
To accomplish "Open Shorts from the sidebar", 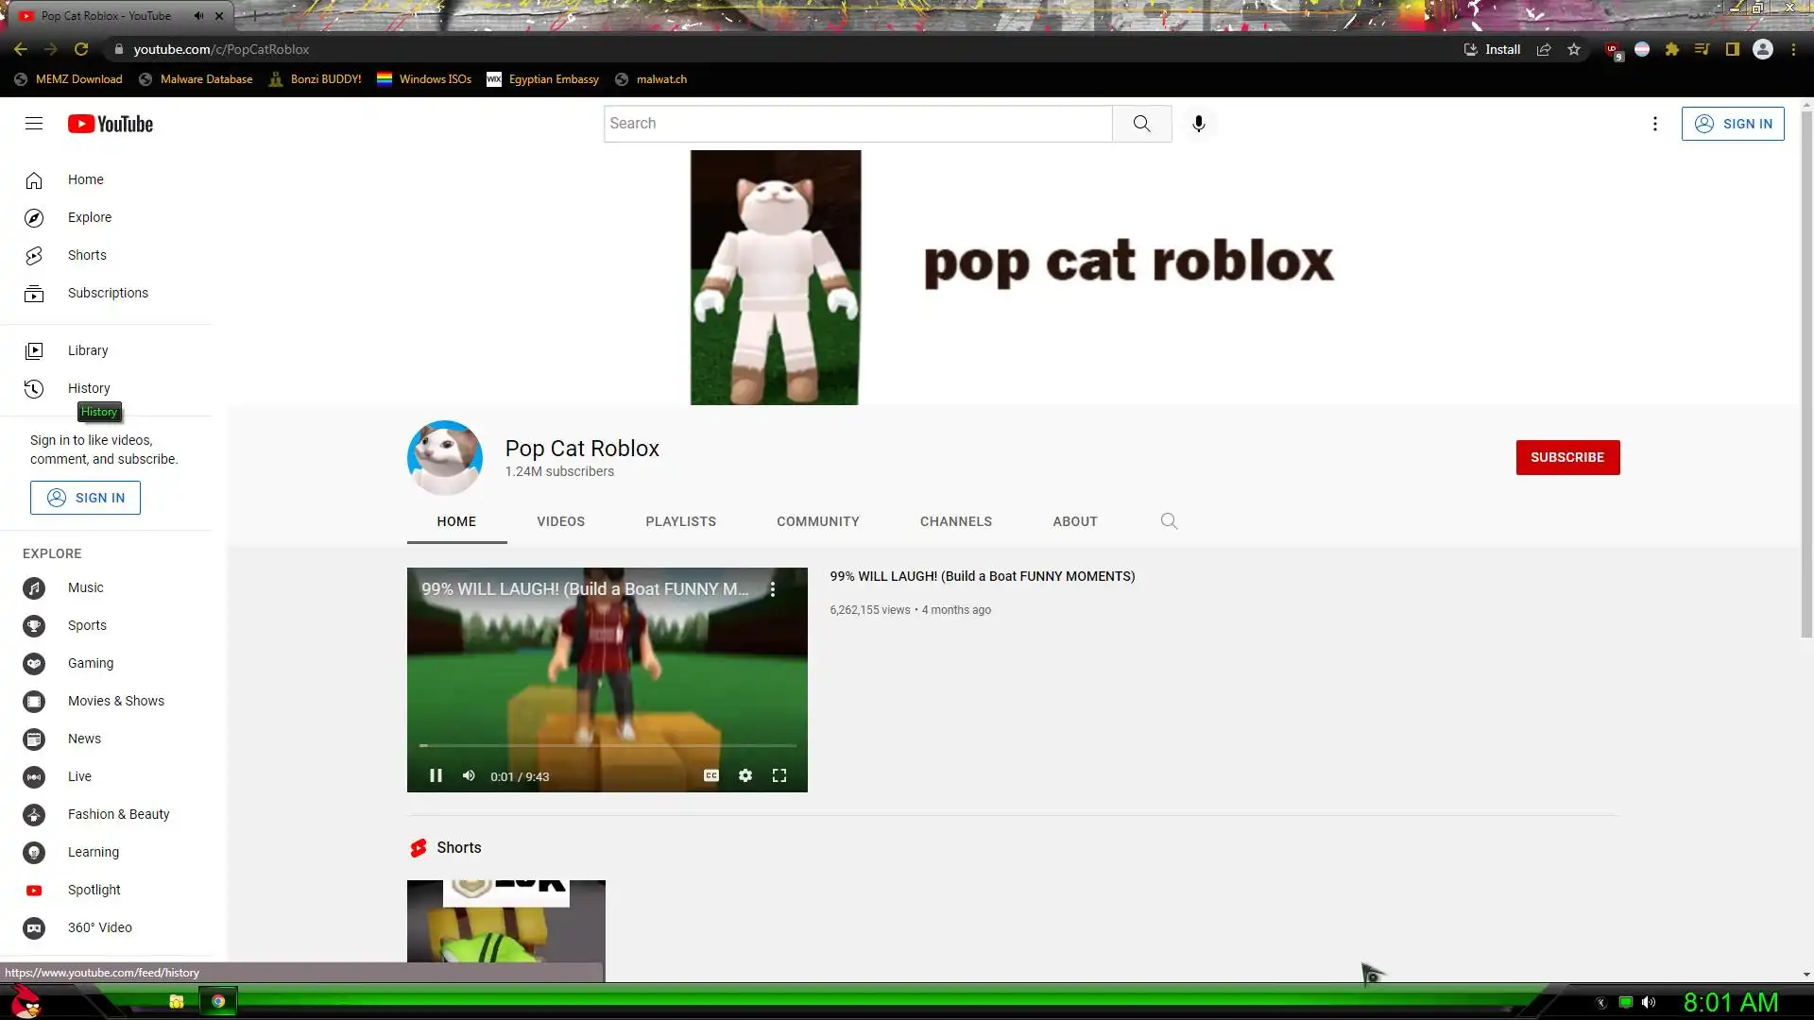I will click(x=87, y=255).
